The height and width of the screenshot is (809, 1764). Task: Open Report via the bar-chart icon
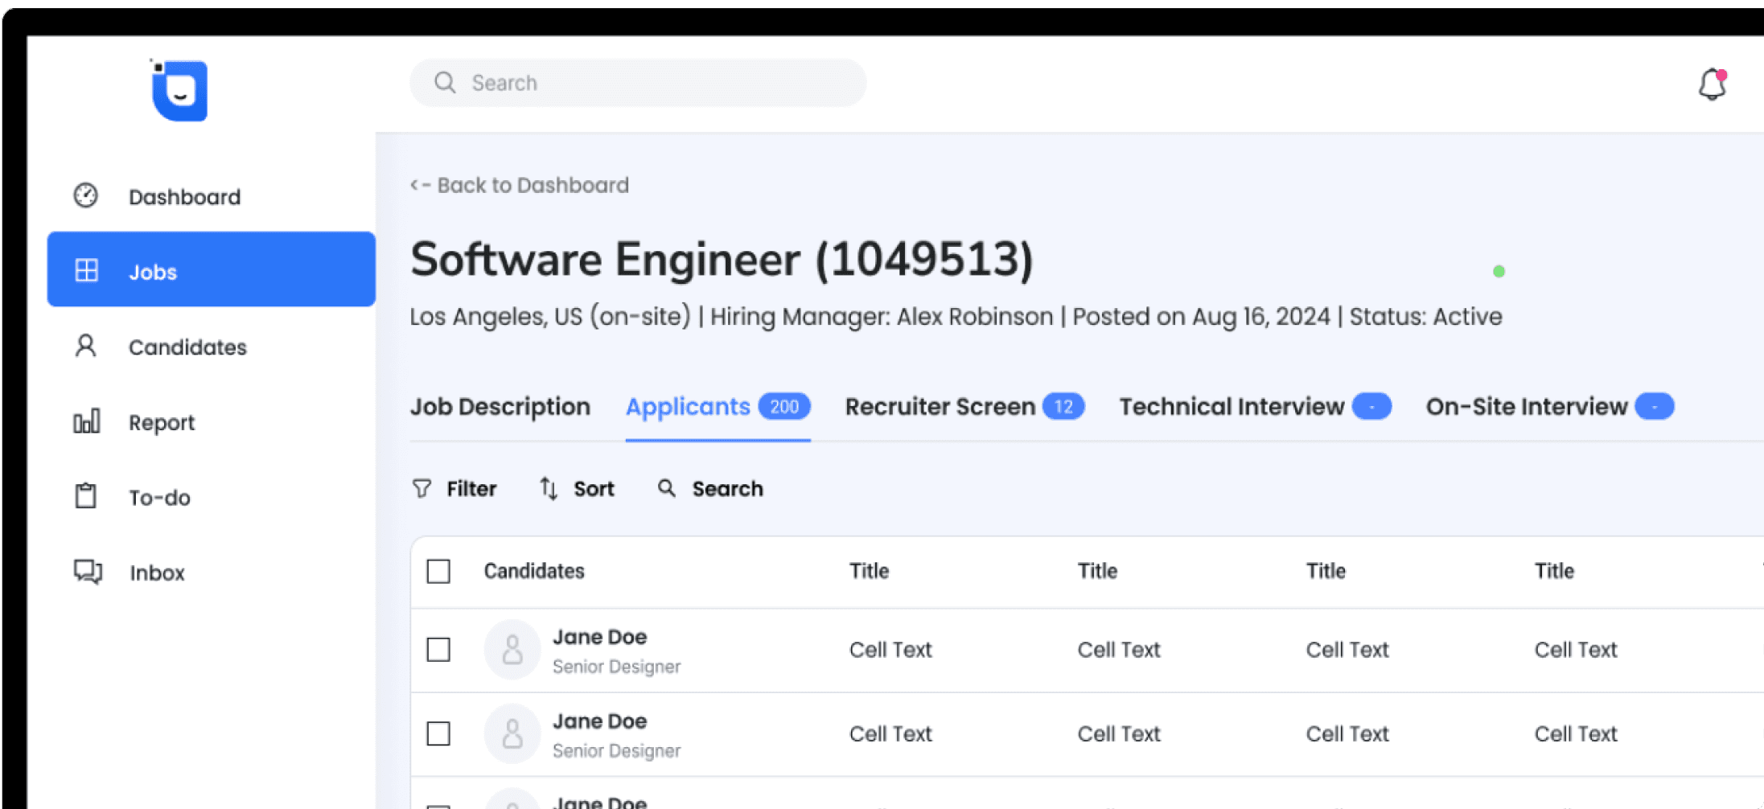point(85,421)
